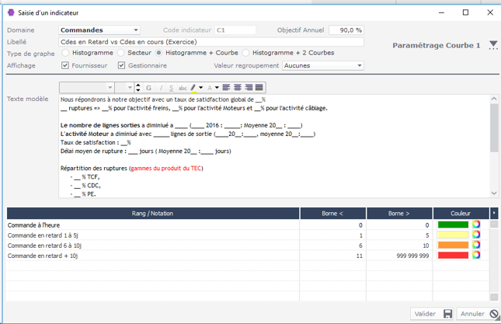The image size is (501, 324).
Task: Click text editor scrollbar down arrow
Action: (494, 193)
